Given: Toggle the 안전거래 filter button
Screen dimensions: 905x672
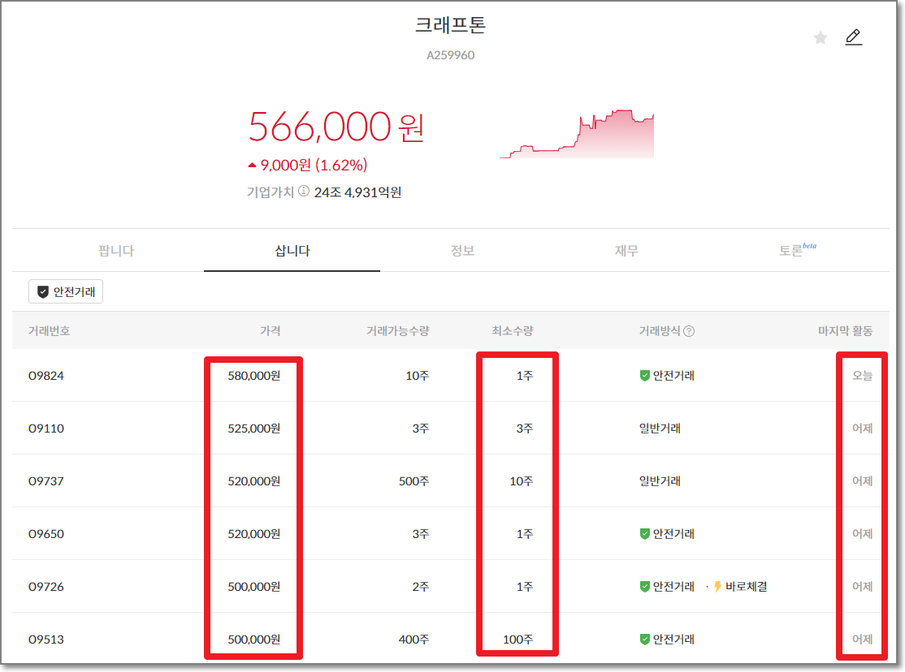Looking at the screenshot, I should pyautogui.click(x=66, y=291).
